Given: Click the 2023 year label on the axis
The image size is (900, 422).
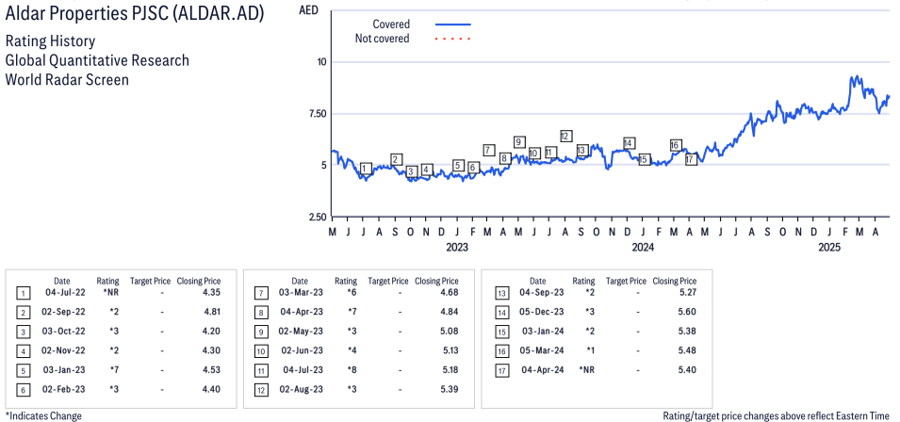Looking at the screenshot, I should [x=457, y=248].
